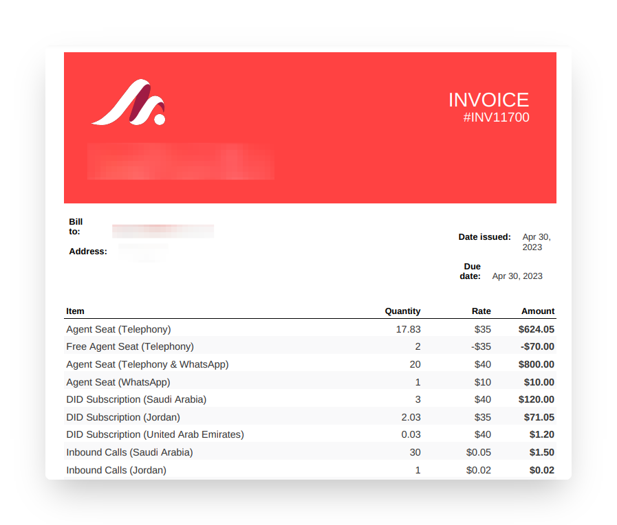The image size is (617, 525).
Task: Select the Bill to recipient name
Action: click(163, 230)
